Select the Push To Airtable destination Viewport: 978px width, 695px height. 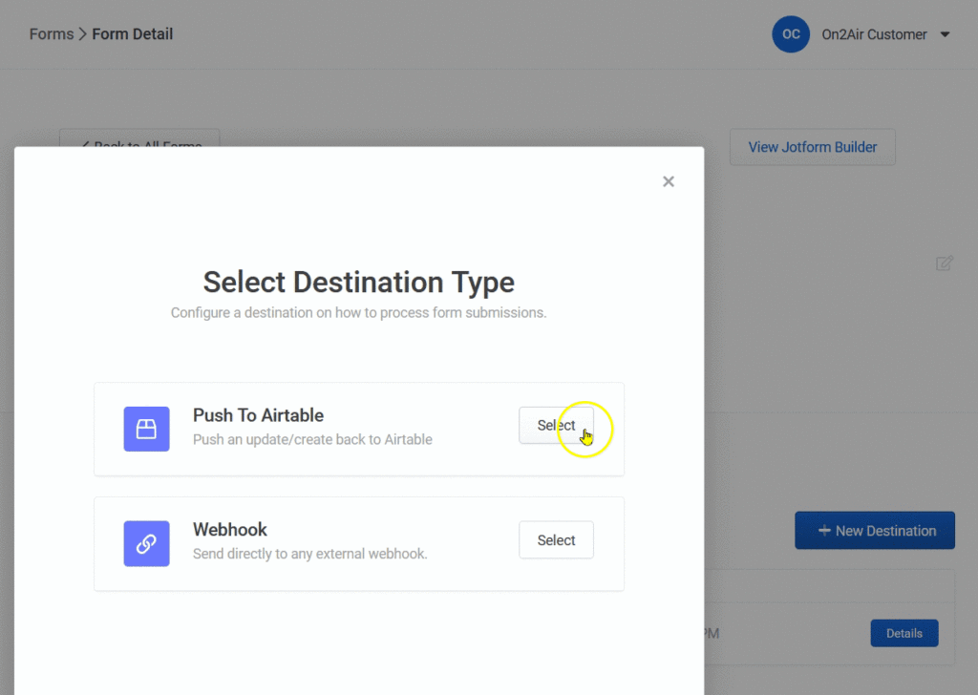556,425
